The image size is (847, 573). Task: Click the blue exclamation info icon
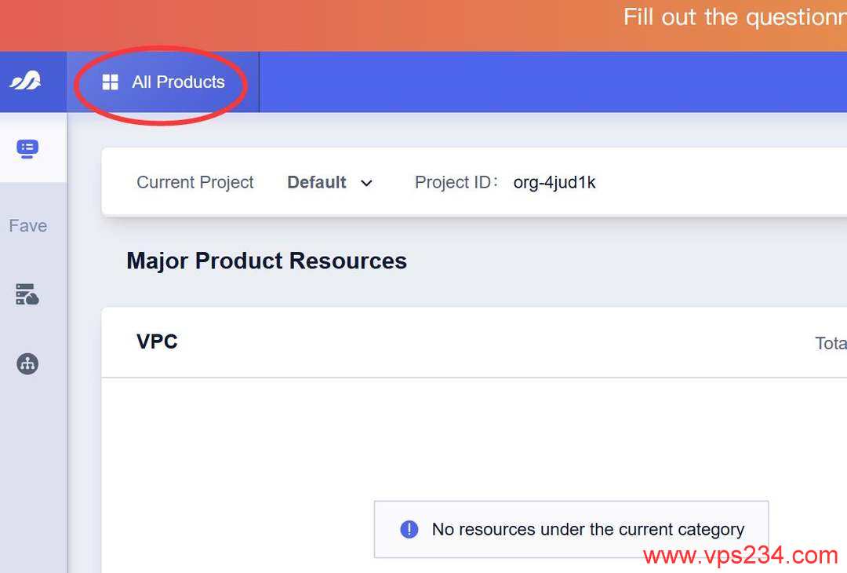(409, 529)
